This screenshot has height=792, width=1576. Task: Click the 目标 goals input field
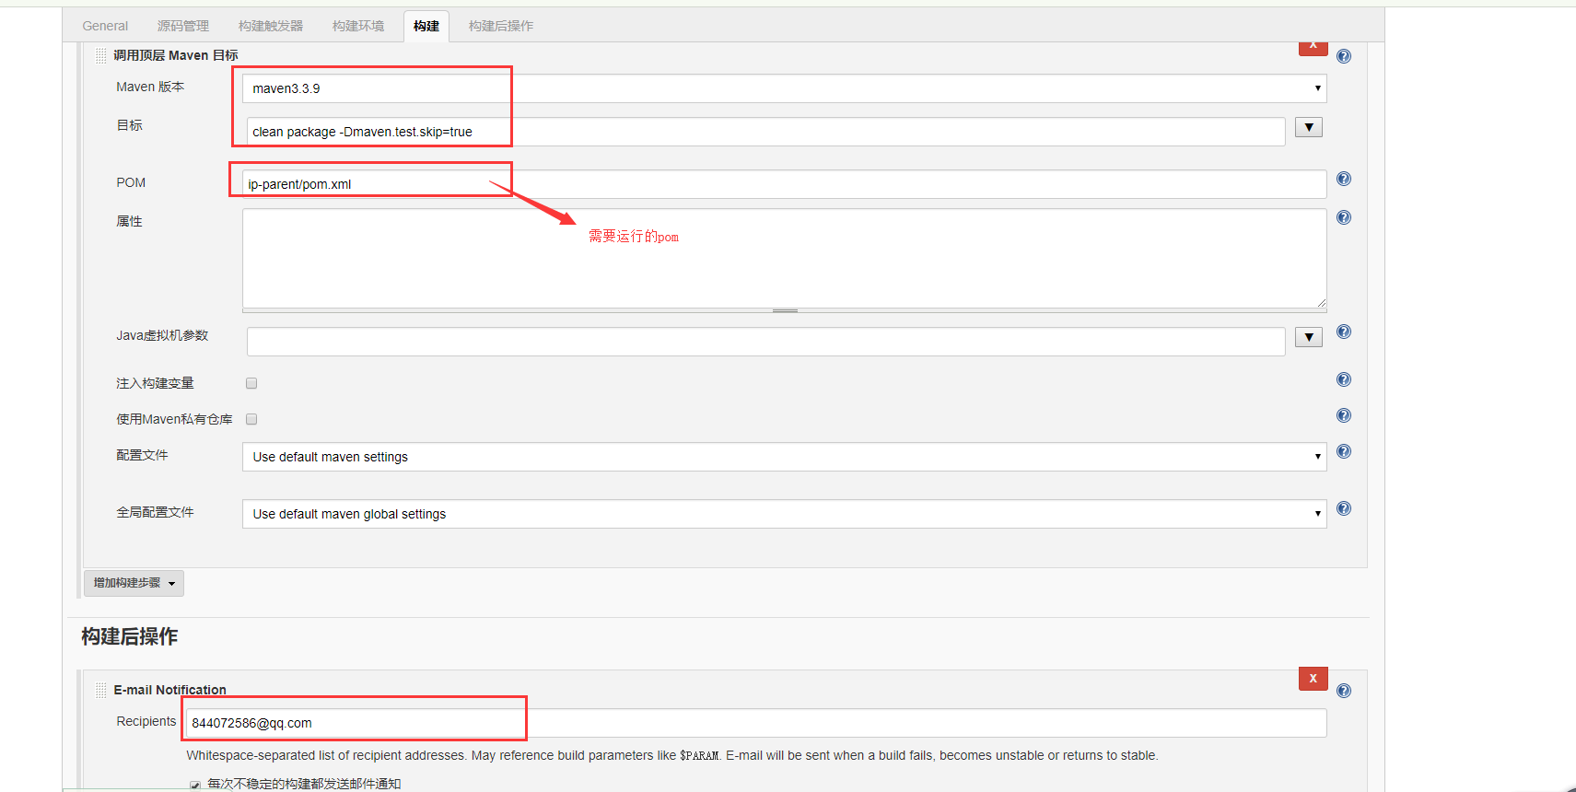765,132
